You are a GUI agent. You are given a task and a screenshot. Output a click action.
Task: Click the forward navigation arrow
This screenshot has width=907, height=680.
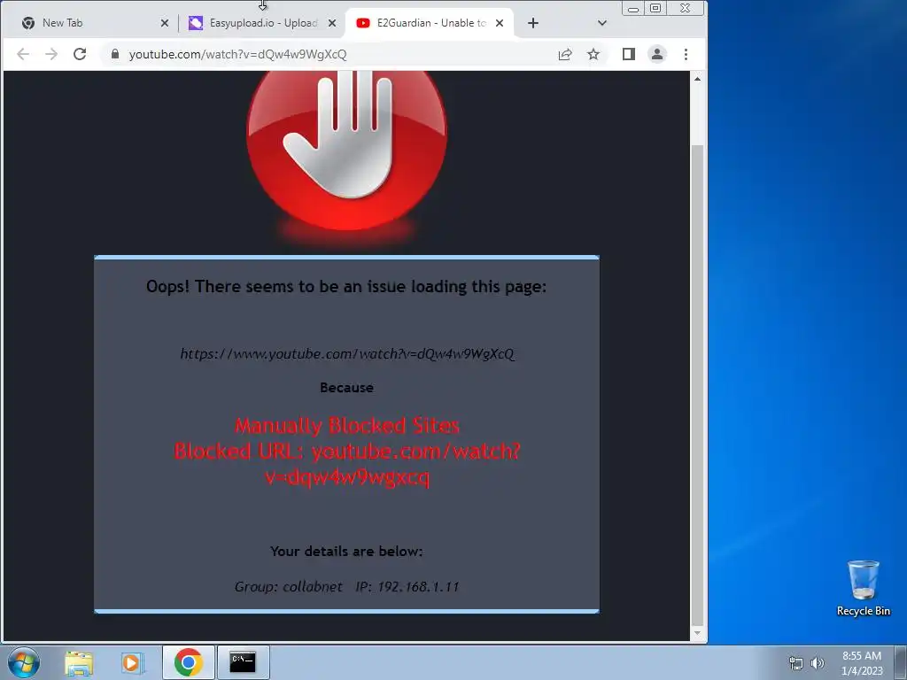[51, 54]
